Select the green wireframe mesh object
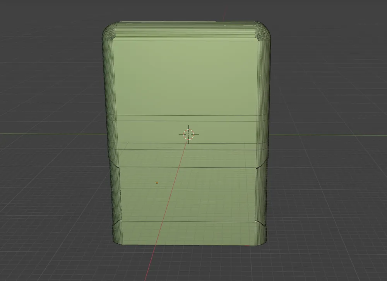The image size is (387, 281). point(186,77)
